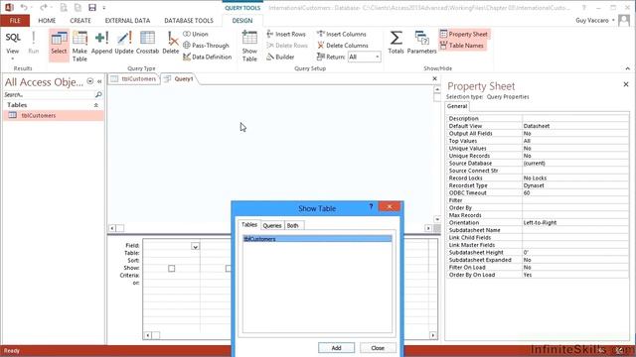Pick the Crosstab query type
This screenshot has width=636, height=357.
(147, 43)
